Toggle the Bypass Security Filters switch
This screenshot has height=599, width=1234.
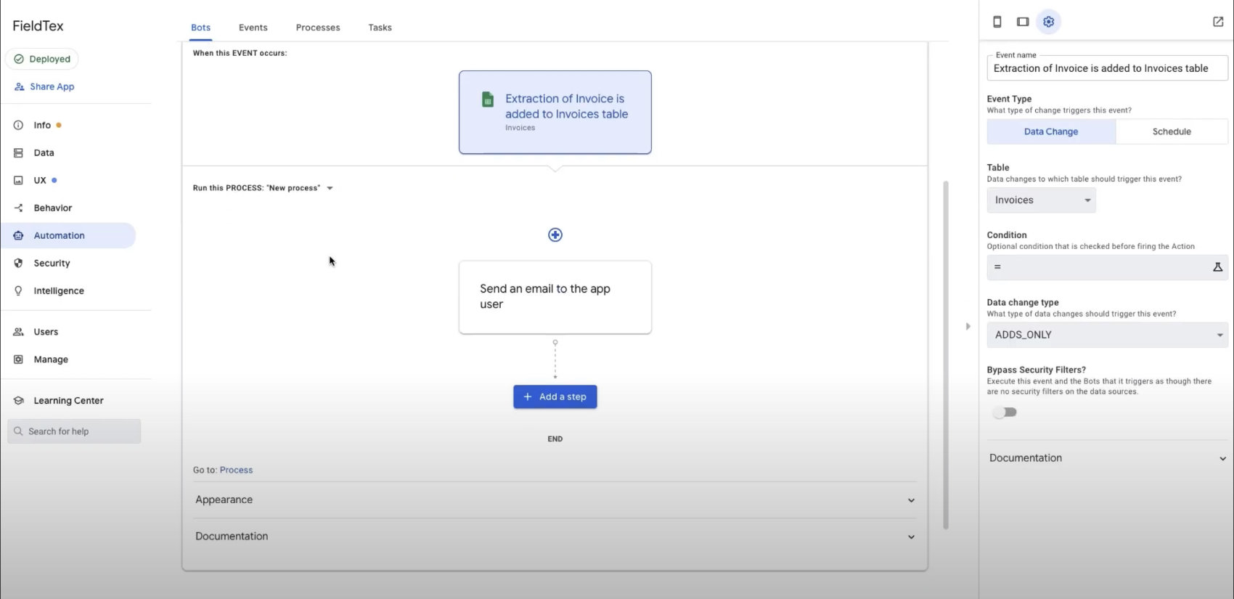[x=1005, y=412]
